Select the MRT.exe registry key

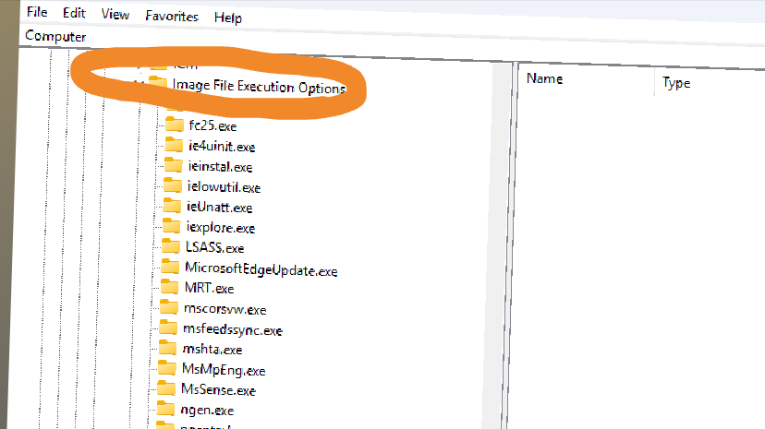click(209, 288)
